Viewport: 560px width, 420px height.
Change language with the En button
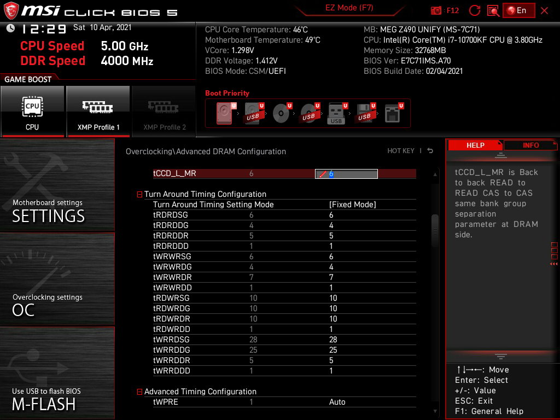(518, 10)
